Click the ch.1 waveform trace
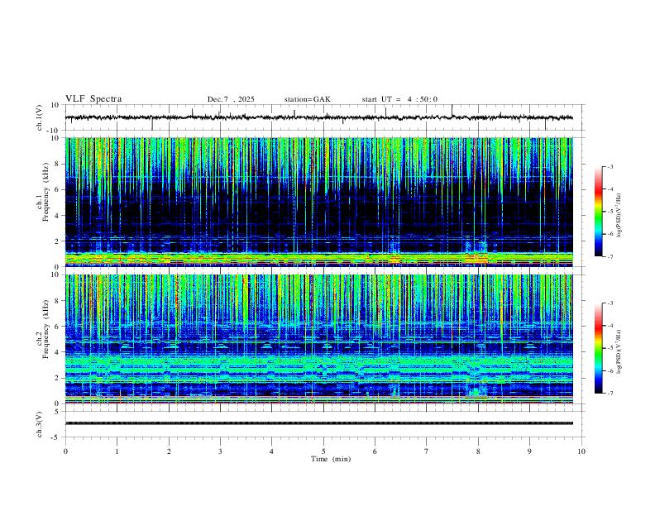Image resolution: width=655 pixels, height=506 pixels. [318, 117]
